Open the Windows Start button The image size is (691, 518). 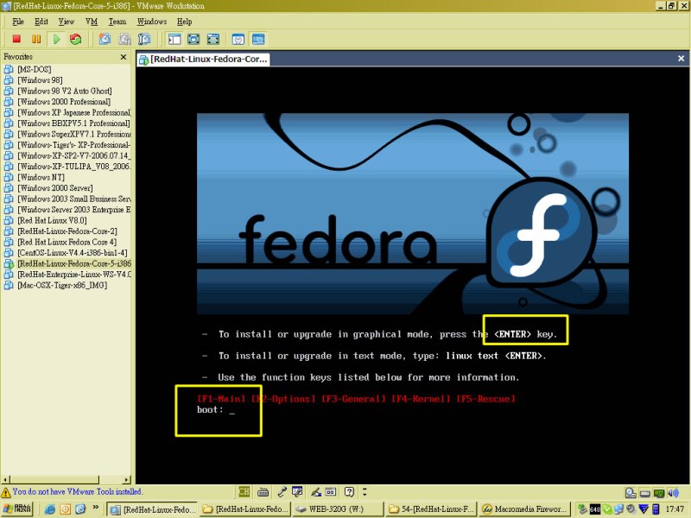[x=16, y=509]
